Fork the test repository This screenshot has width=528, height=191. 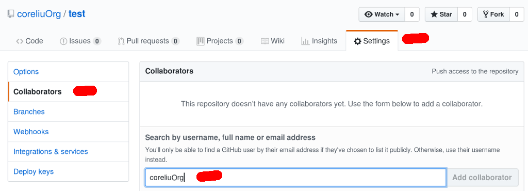(x=493, y=14)
